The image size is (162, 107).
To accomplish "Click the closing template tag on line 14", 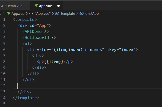I will tap(26, 98).
